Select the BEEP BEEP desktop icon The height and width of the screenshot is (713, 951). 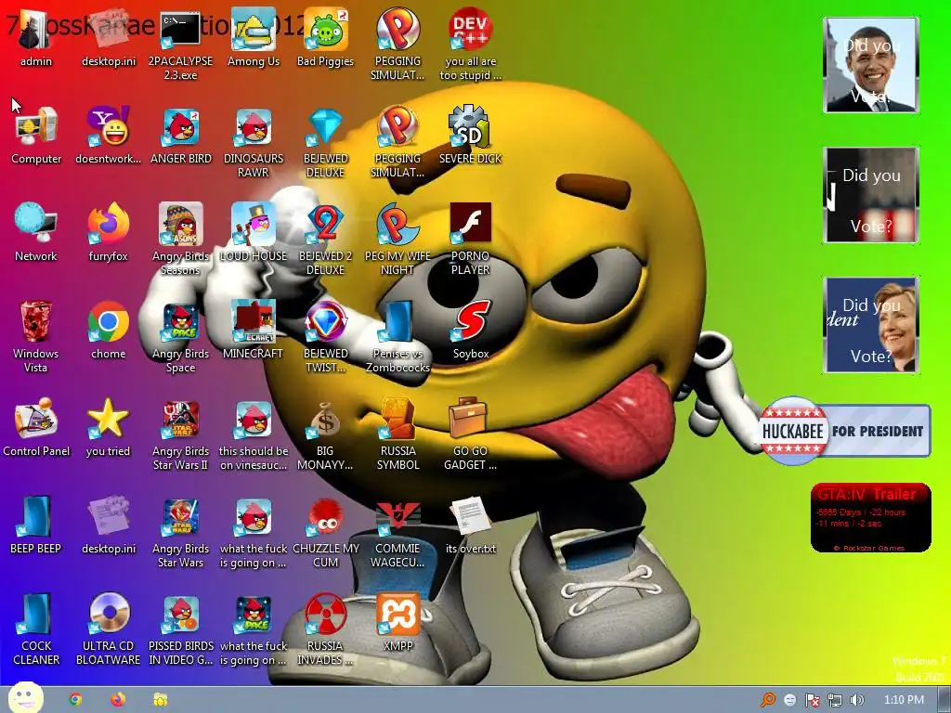(36, 516)
